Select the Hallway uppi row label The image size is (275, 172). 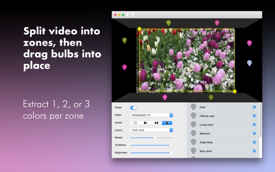[x=207, y=116]
